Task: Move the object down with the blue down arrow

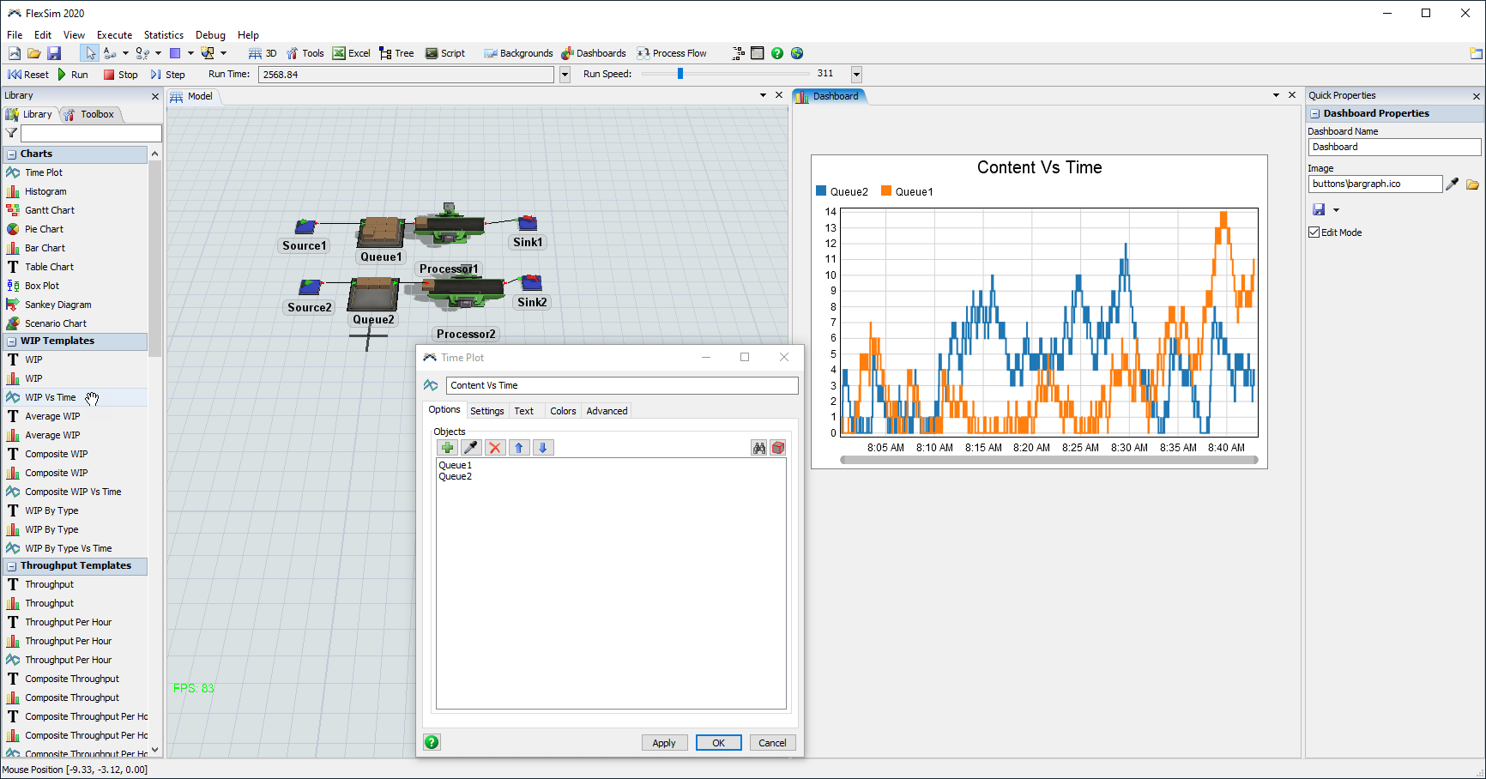Action: (543, 448)
